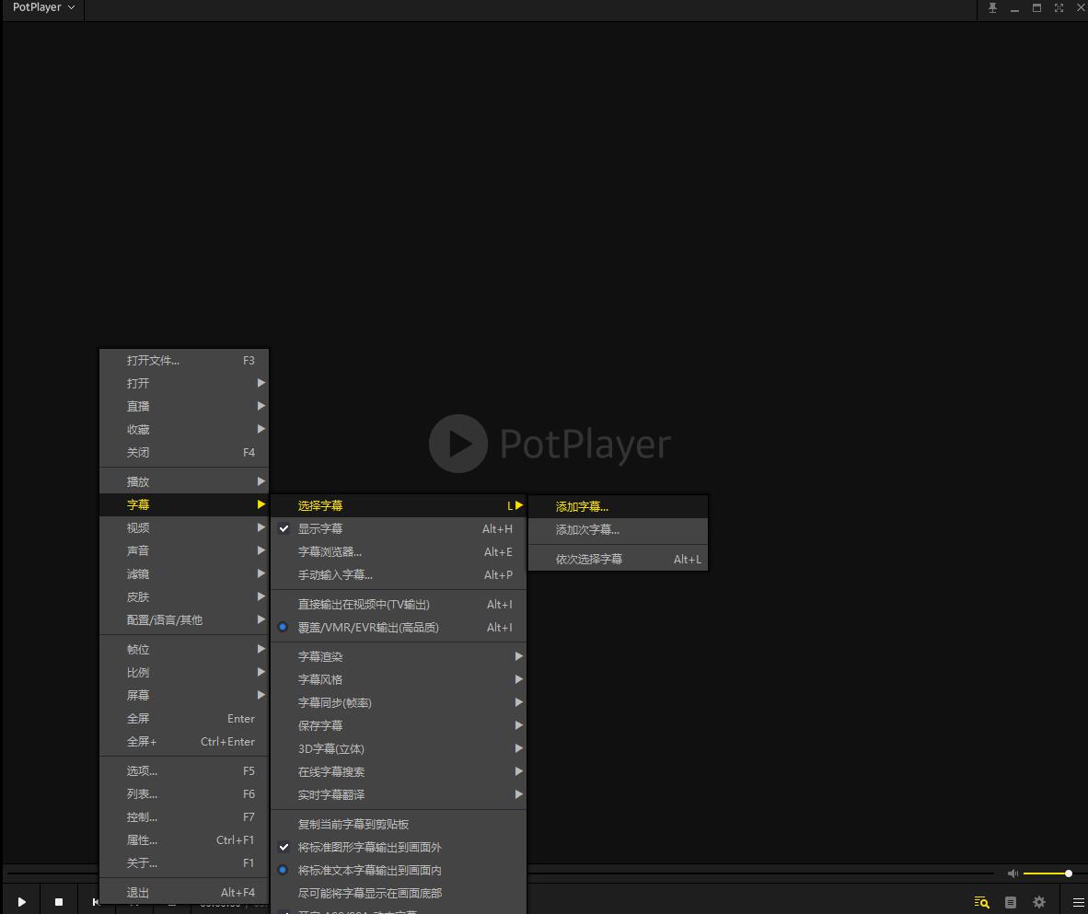The height and width of the screenshot is (914, 1088).
Task: Click the playback seek bar
Action: [x=760, y=874]
